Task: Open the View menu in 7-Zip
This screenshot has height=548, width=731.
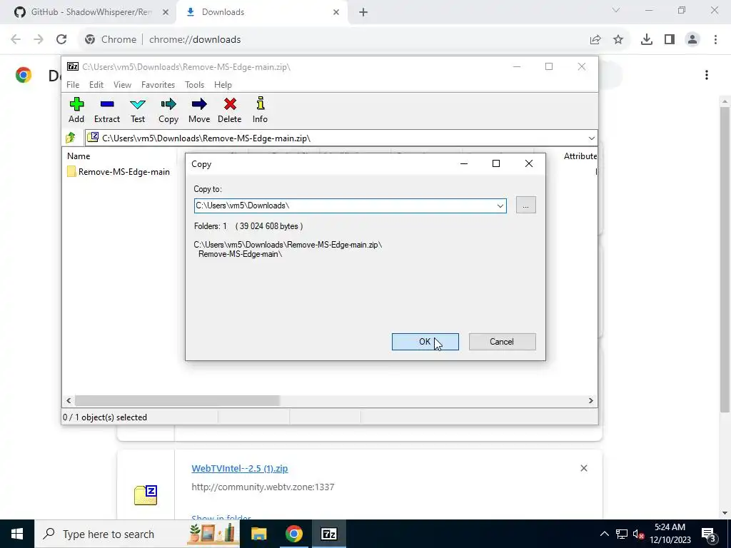Action: [x=122, y=85]
